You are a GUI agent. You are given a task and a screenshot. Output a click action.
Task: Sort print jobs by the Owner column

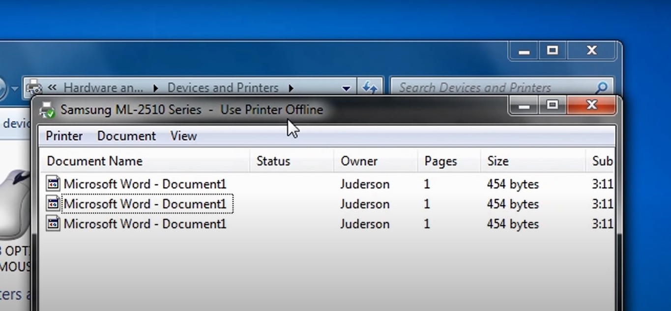tap(359, 161)
